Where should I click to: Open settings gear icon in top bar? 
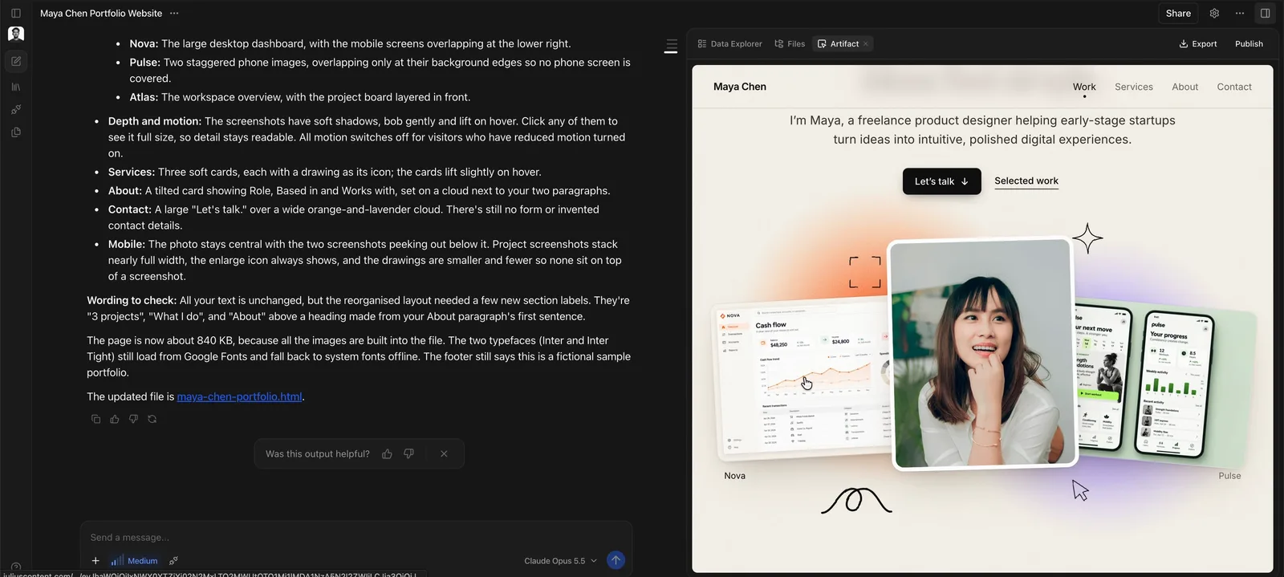point(1214,13)
